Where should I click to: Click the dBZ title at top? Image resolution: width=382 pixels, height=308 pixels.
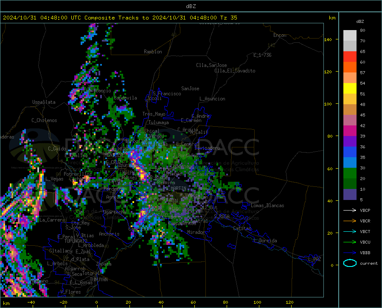191,6
